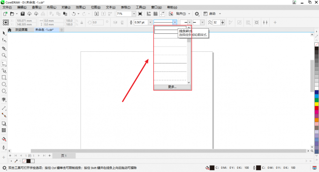This screenshot has width=319, height=172.
Task: Choose the Crop tool
Action: pyautogui.click(x=4, y=48)
